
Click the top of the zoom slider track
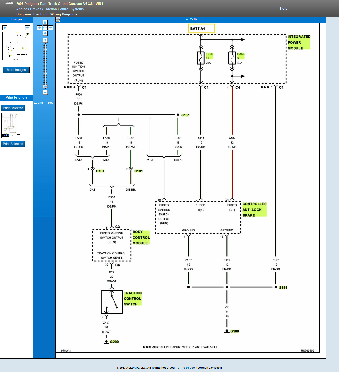pos(45,44)
